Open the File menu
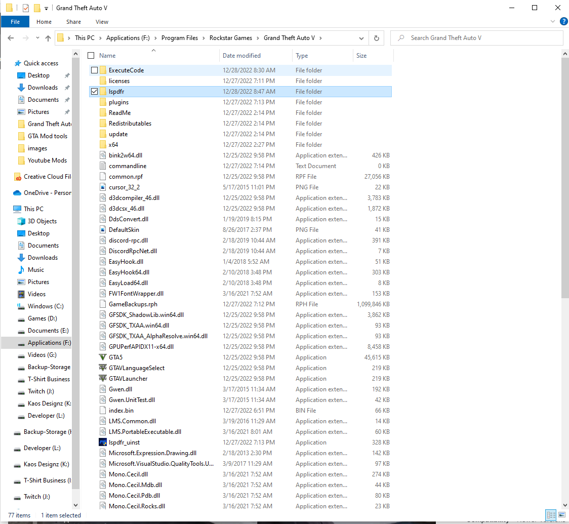 15,22
